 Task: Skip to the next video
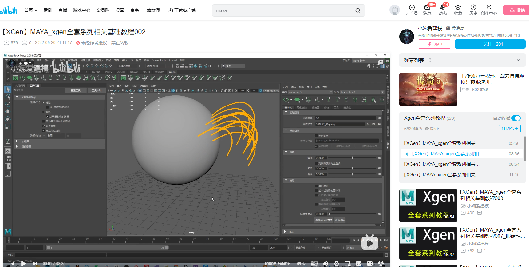35,264
